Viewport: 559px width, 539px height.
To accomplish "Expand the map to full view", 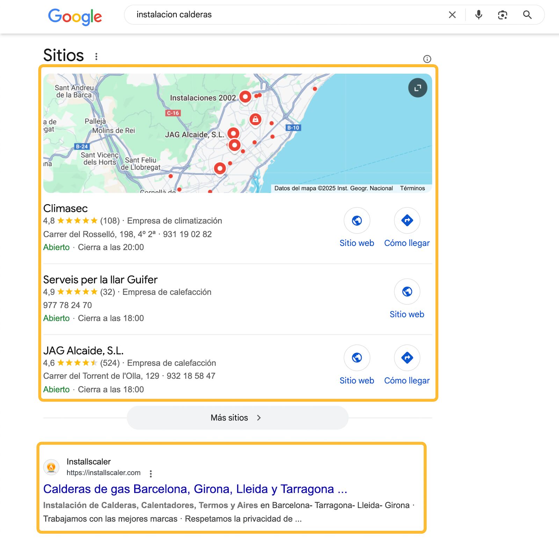I will 418,88.
